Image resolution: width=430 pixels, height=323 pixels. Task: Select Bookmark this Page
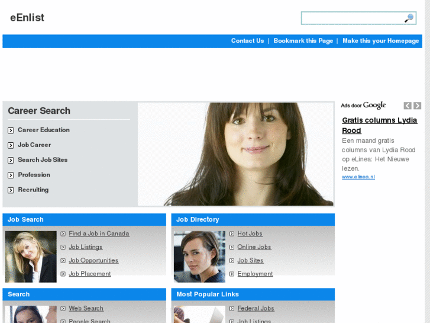[x=303, y=41]
